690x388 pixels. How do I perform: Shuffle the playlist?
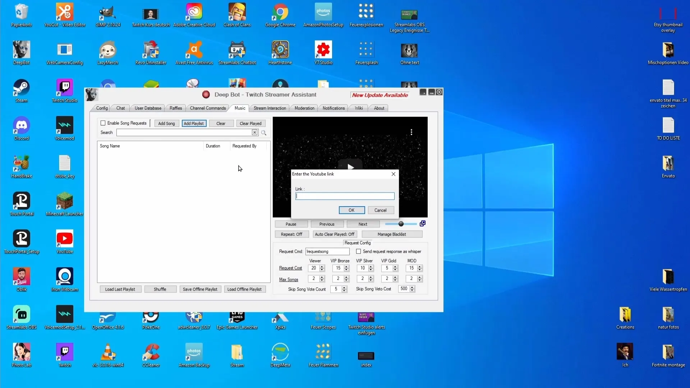[160, 289]
